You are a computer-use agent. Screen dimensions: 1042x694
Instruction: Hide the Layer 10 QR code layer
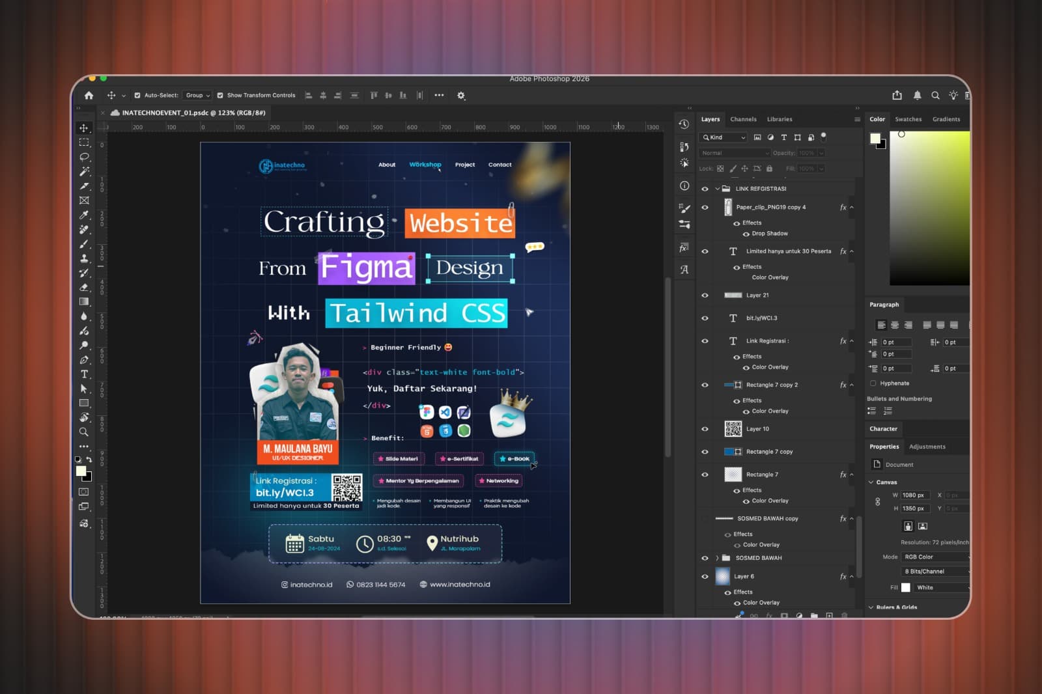point(705,429)
